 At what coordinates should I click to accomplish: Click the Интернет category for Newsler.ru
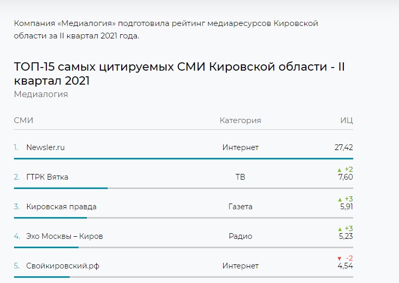(240, 147)
